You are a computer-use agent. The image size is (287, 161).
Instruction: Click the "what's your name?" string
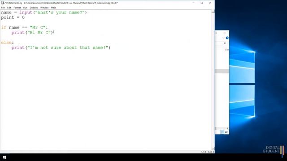click(x=60, y=13)
